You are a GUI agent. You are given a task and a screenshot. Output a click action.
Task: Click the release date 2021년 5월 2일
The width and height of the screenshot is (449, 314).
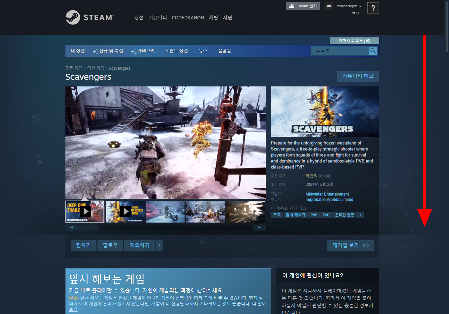point(319,185)
